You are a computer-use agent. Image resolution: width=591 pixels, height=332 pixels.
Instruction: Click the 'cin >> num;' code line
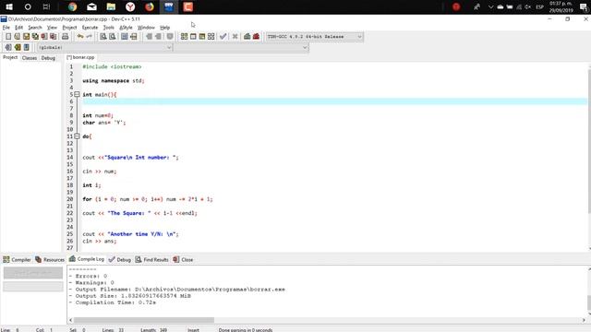[x=100, y=172]
